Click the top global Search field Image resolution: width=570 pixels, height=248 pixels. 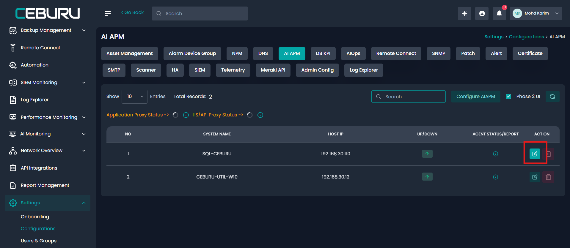pyautogui.click(x=200, y=13)
